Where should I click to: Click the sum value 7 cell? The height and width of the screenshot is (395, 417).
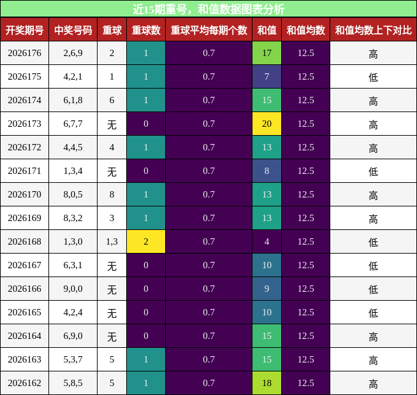[267, 76]
